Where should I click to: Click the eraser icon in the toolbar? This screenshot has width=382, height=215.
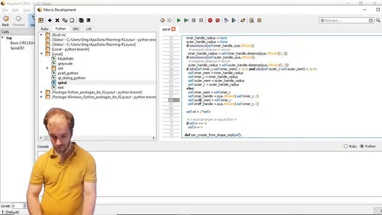[x=243, y=20]
